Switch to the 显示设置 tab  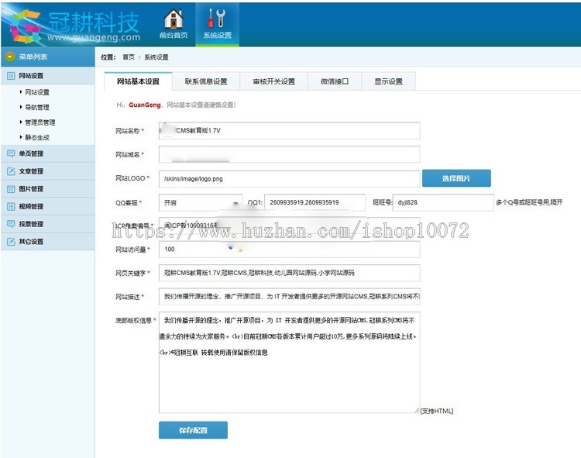388,81
